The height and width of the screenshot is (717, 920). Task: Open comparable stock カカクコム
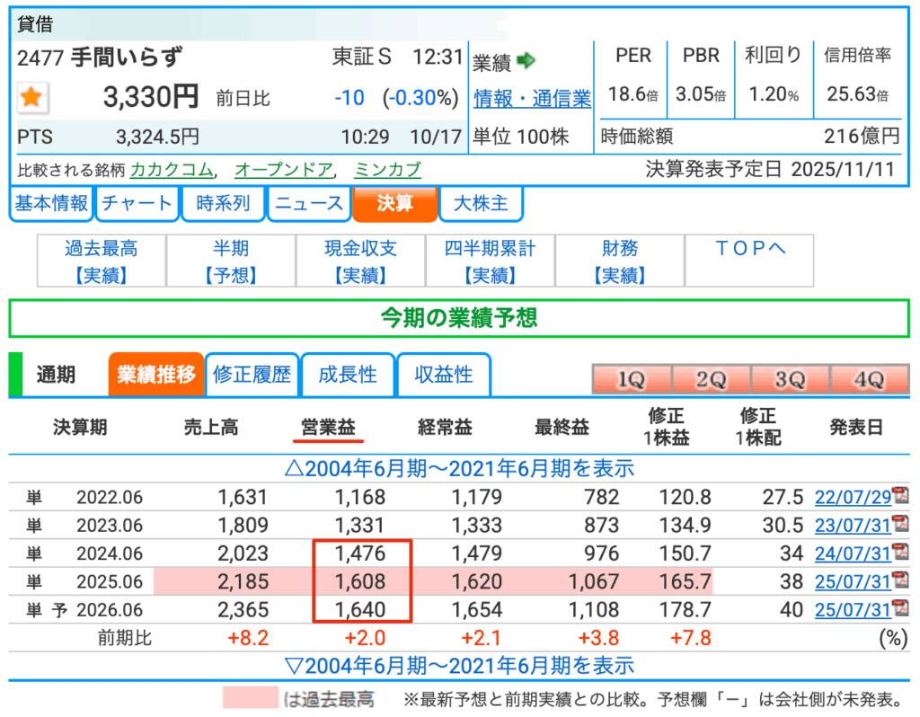[x=172, y=170]
